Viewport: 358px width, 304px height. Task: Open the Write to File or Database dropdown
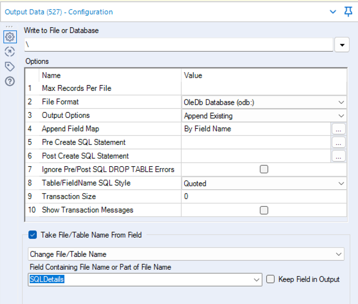[x=342, y=45]
